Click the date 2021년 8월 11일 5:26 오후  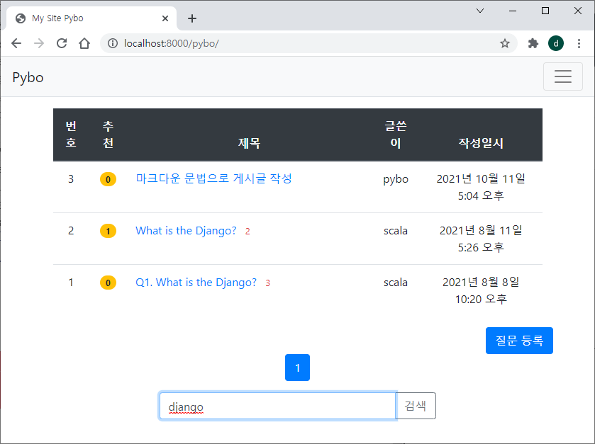[481, 239]
